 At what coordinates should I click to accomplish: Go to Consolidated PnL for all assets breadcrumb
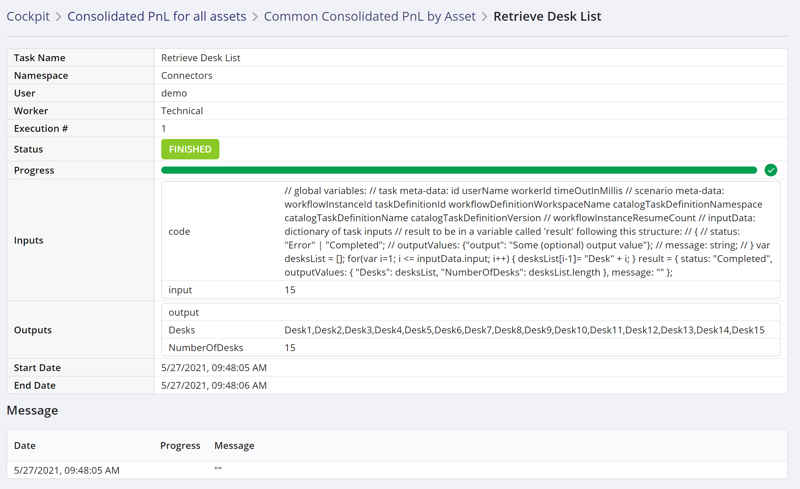[157, 16]
